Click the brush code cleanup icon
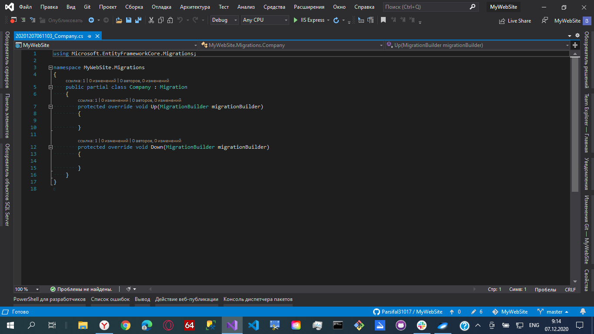 pyautogui.click(x=129, y=289)
